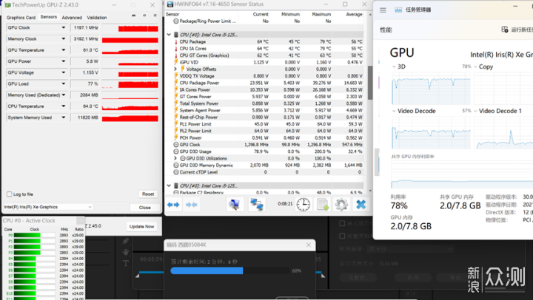Click Reset button in GPU-Z
The width and height of the screenshot is (533, 300).
coord(148,194)
